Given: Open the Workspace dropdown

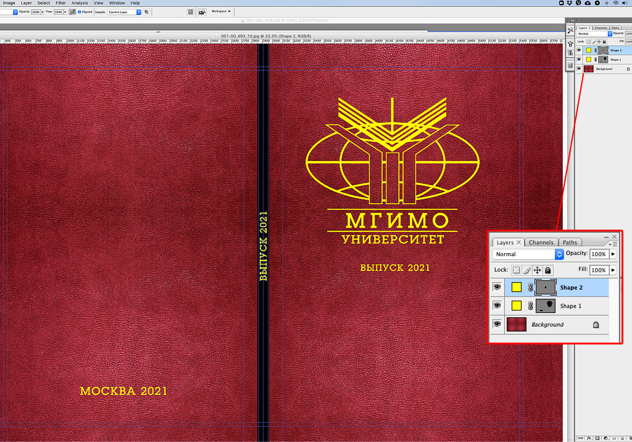Looking at the screenshot, I should [221, 11].
